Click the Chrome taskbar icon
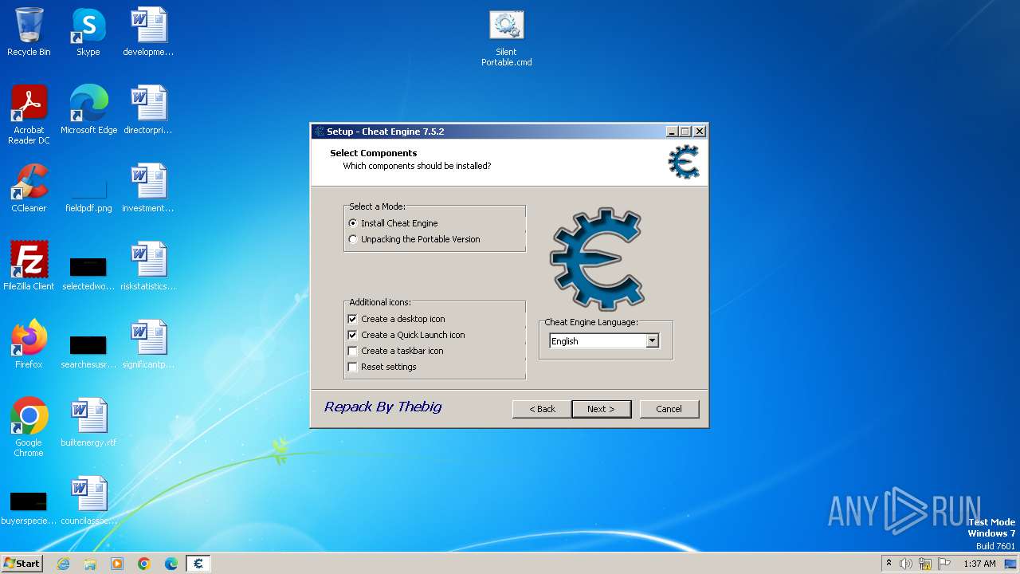 pyautogui.click(x=144, y=564)
